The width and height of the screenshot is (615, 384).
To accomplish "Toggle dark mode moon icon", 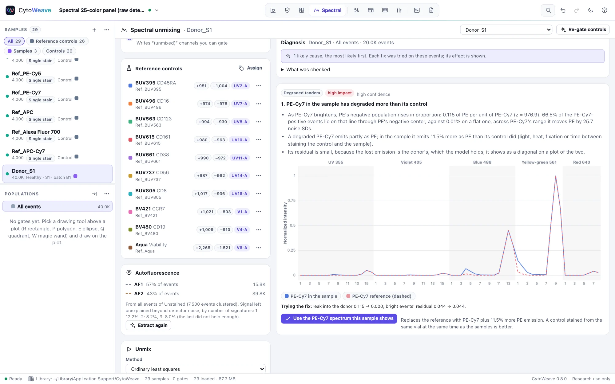I will click(590, 10).
